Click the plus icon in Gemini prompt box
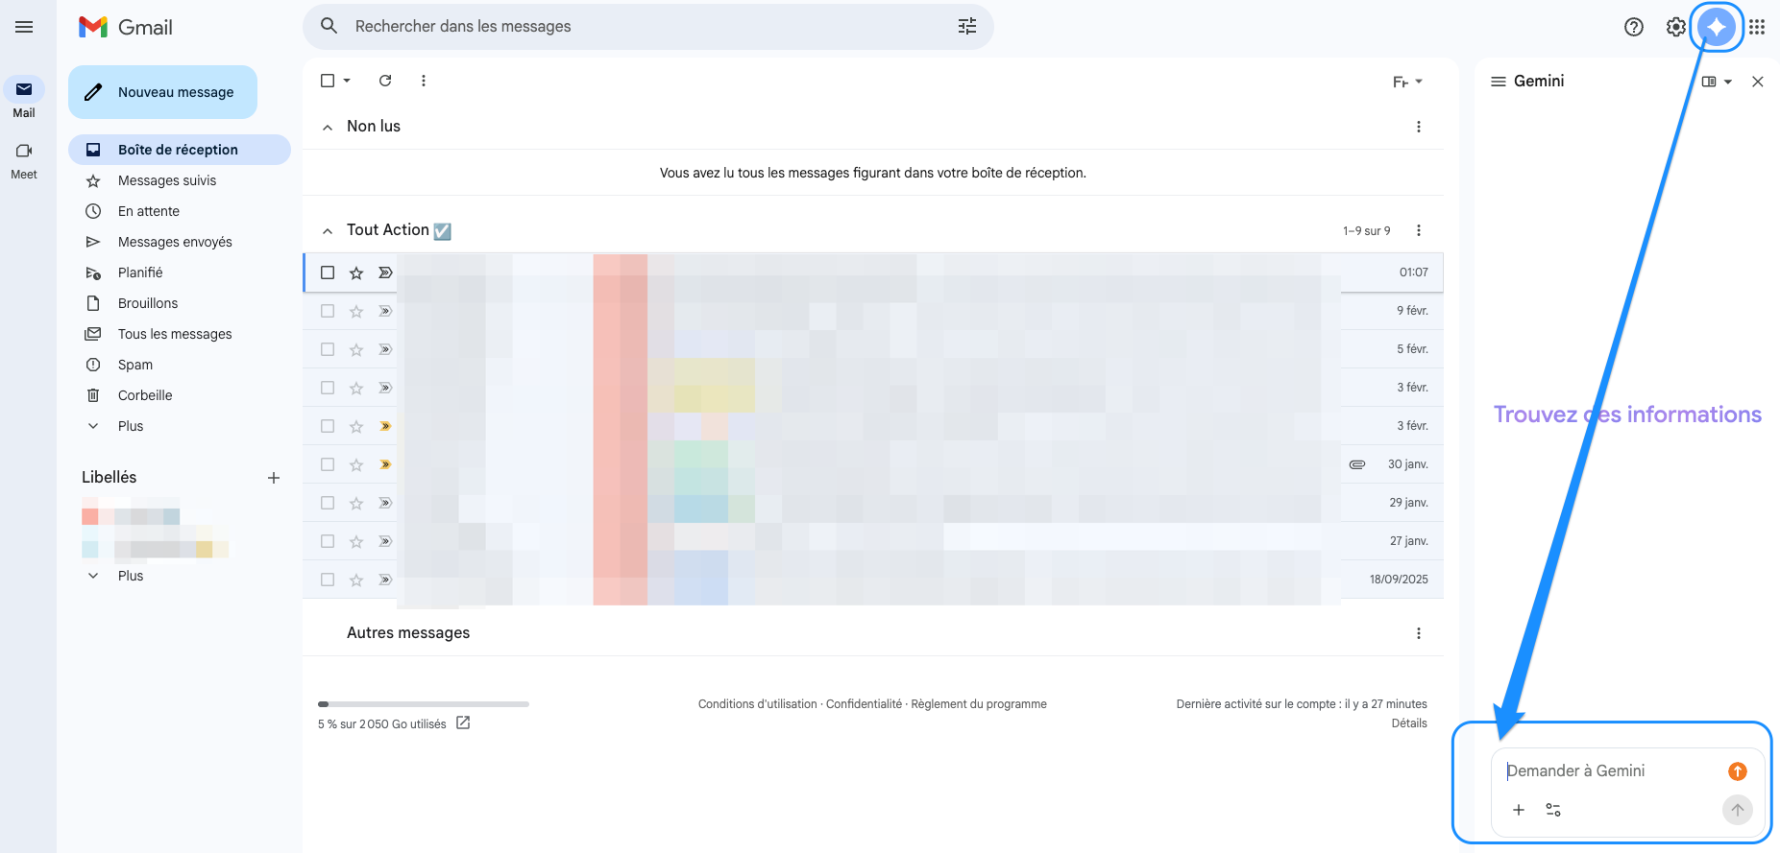Screen dimensions: 1780x853 1519,810
